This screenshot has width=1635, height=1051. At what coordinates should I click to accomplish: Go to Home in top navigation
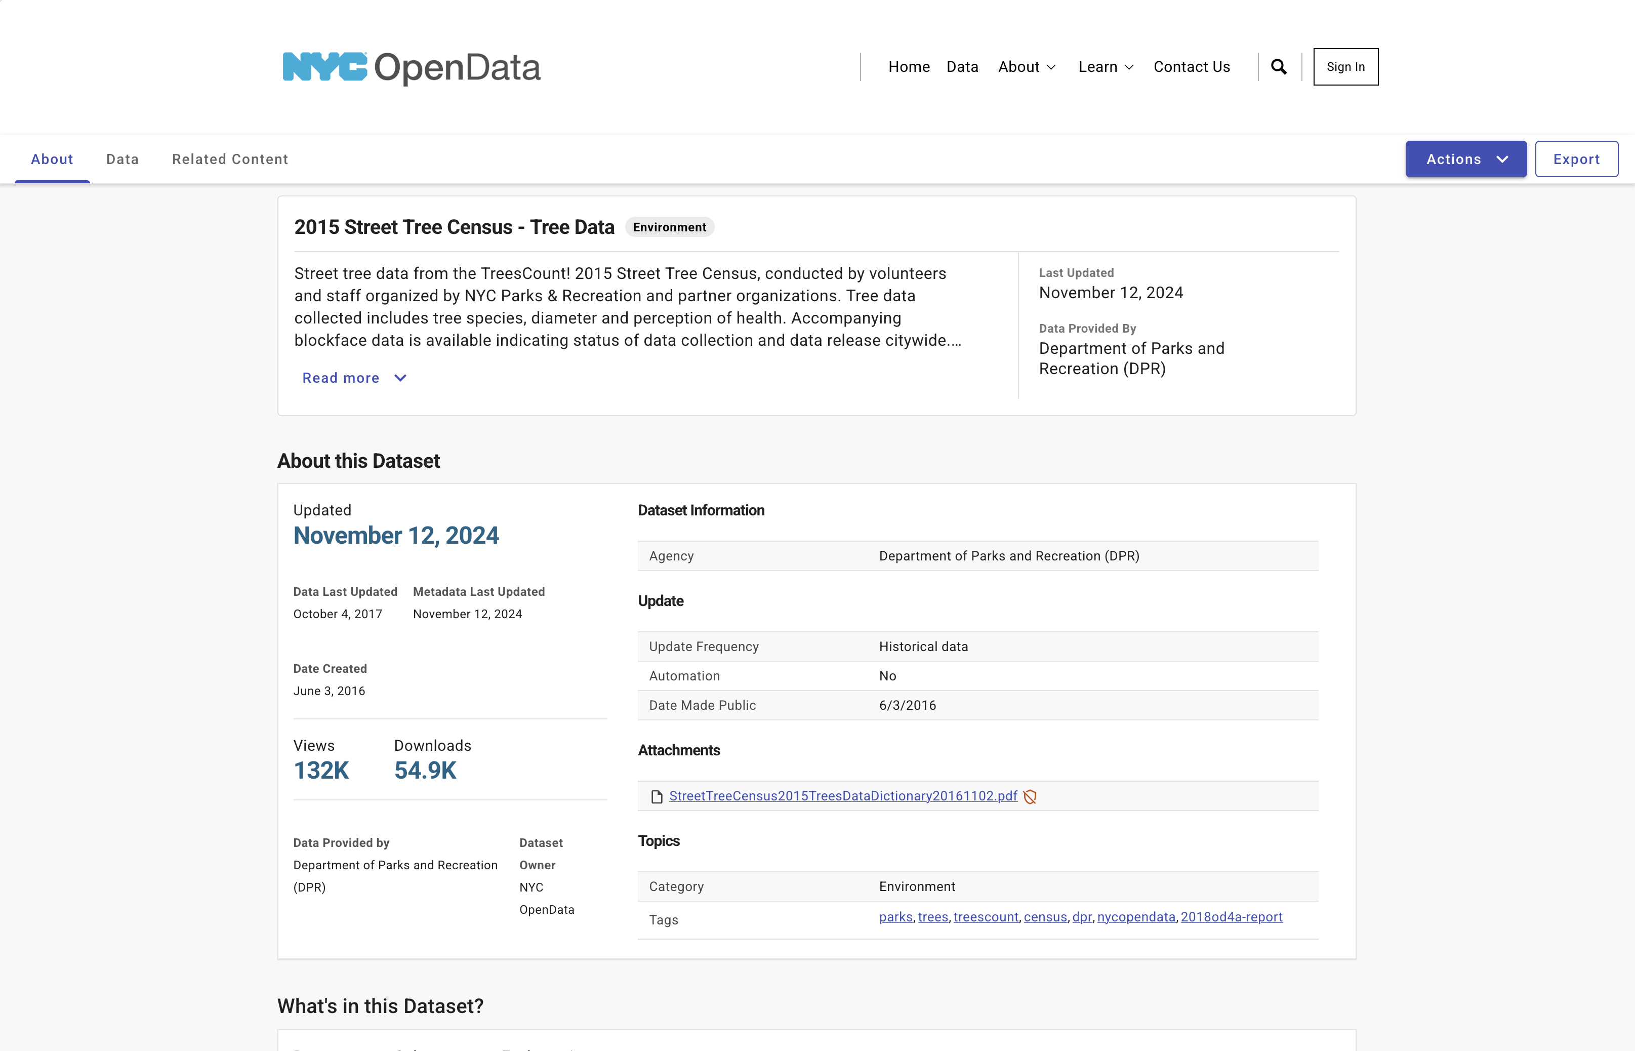tap(909, 67)
